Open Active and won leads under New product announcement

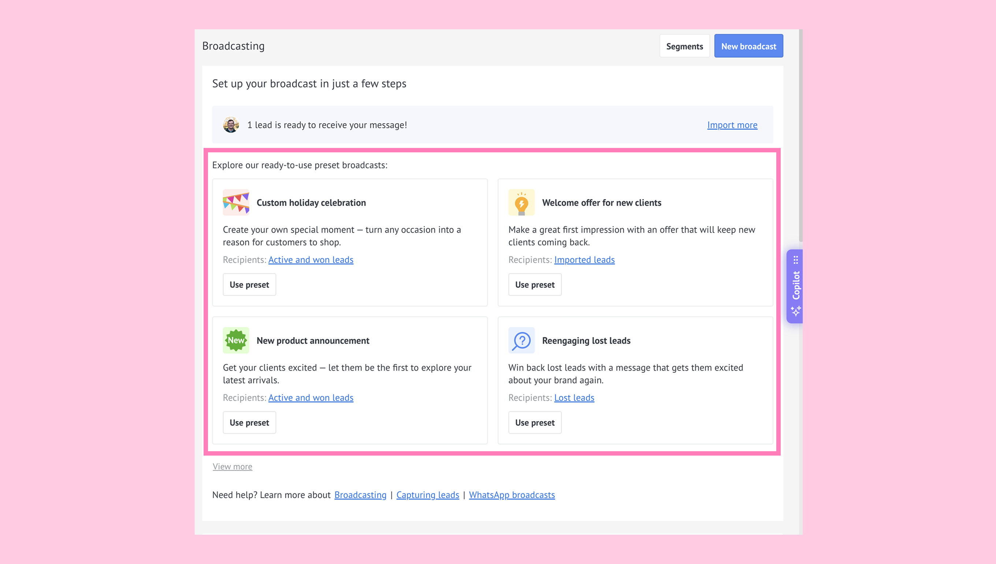click(x=311, y=397)
